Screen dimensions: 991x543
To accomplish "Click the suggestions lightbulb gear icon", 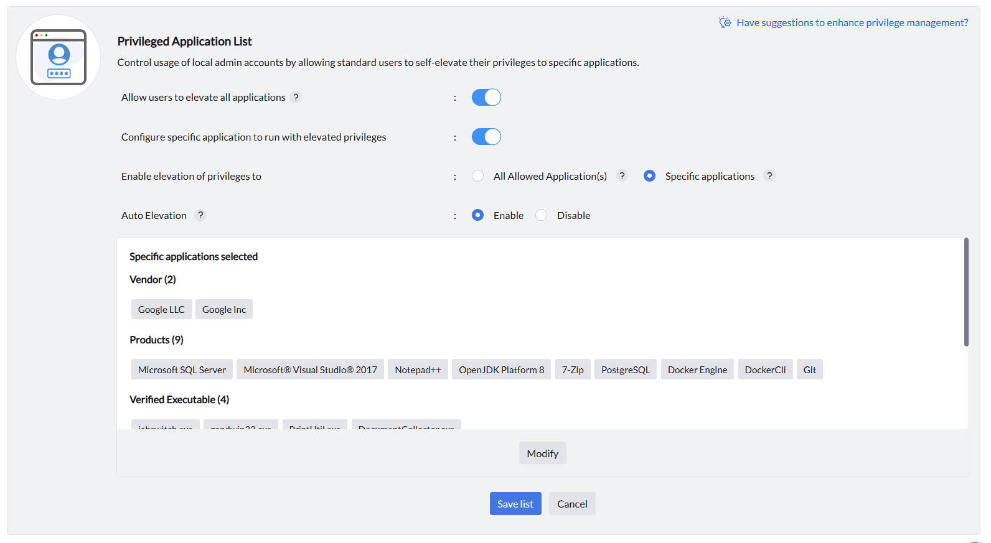I will pos(725,22).
